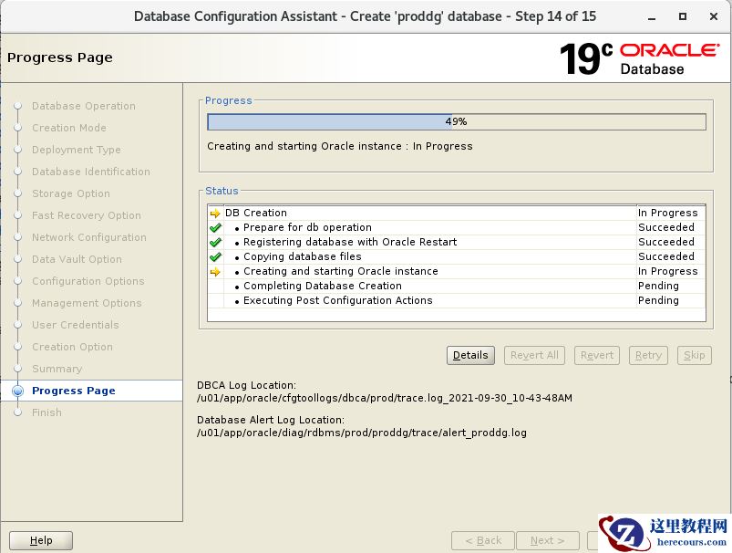
Task: Open the Help button
Action: [x=41, y=540]
